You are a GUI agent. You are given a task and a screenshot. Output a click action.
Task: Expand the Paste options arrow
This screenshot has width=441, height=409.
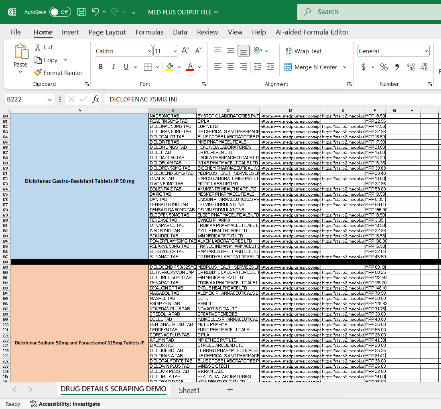[x=20, y=72]
